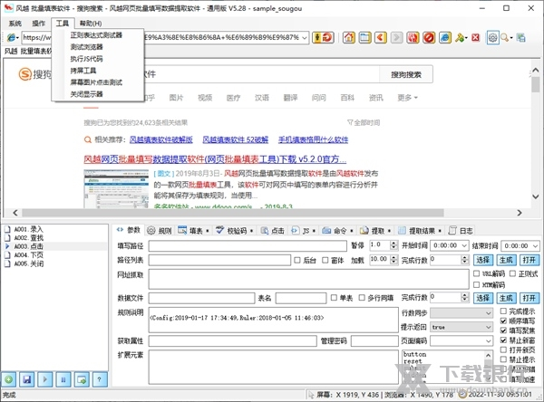
Task: Enable the 完成提示 checkbox
Action: (x=503, y=311)
